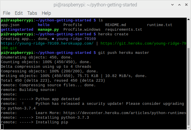Minimize the terminal window using the down chevron
Screen dimensions: 191x130
click(172, 5)
